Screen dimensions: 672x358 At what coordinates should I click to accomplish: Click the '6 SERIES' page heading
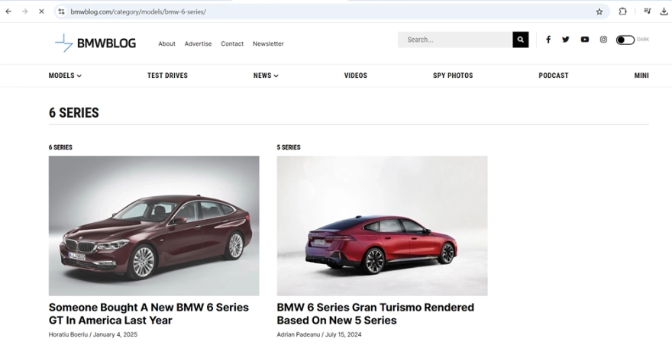pyautogui.click(x=74, y=113)
